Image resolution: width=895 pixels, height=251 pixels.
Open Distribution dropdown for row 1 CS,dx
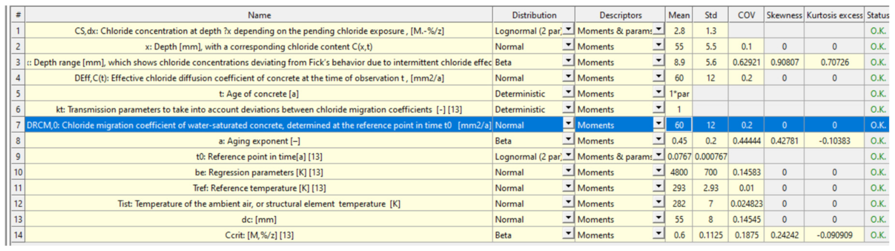(x=569, y=30)
